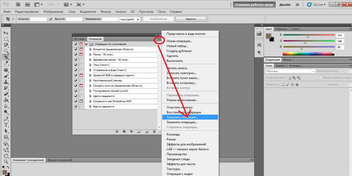Collapse the Операции по умолчанию set
This screenshot has height=176, width=352.
tap(86, 44)
